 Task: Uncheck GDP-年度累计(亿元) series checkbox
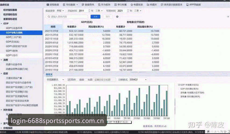(179, 85)
